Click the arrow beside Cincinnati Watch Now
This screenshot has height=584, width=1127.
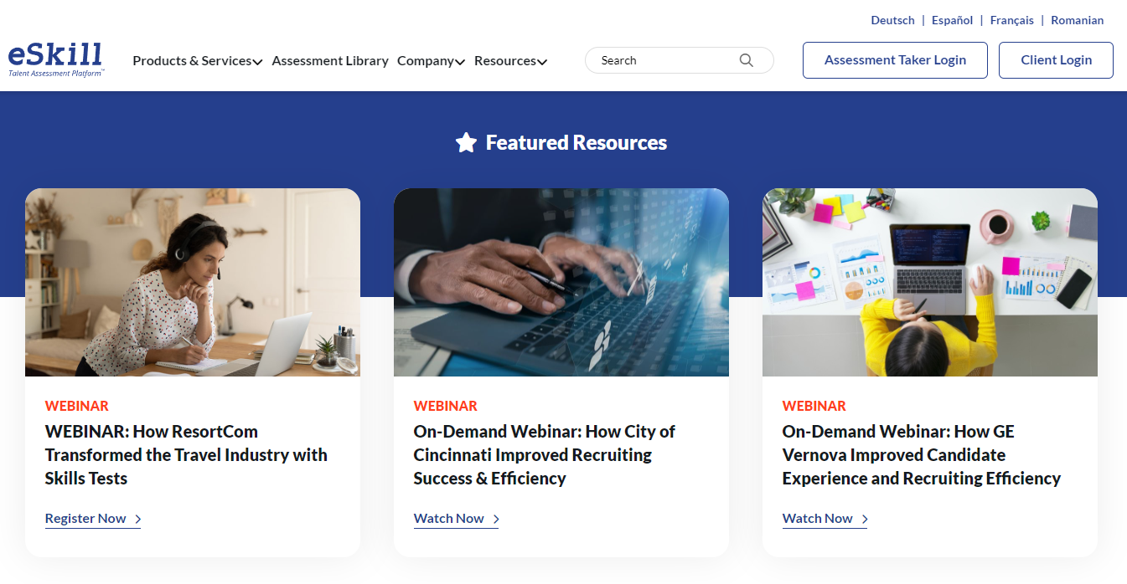tap(496, 520)
